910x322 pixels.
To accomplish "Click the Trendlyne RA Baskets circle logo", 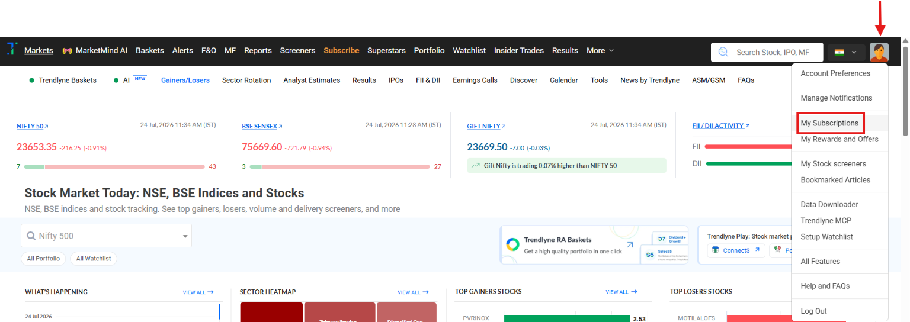I will [x=512, y=245].
